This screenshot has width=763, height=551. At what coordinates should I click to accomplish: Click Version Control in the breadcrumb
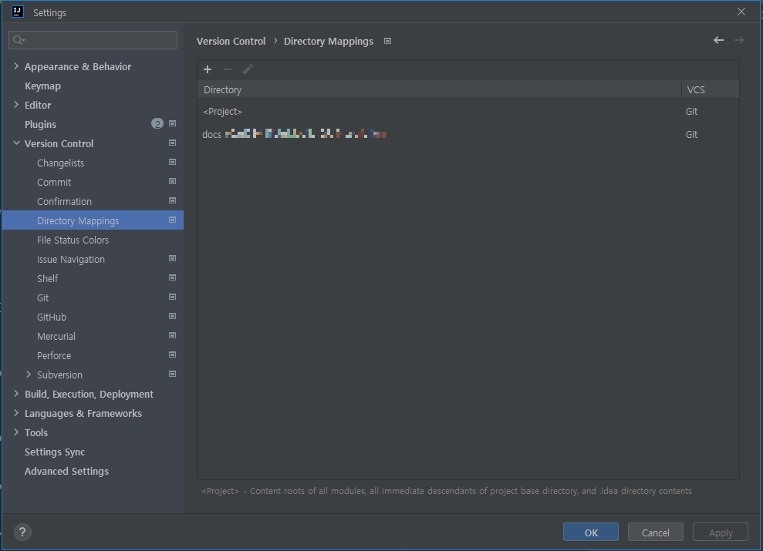pyautogui.click(x=231, y=42)
